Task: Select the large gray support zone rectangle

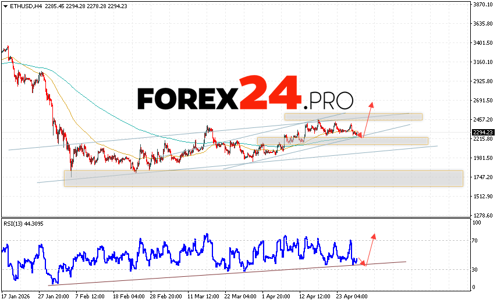Action: [x=263, y=179]
